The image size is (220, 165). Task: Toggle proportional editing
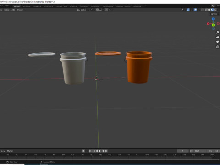pyautogui.click(x=106, y=10)
